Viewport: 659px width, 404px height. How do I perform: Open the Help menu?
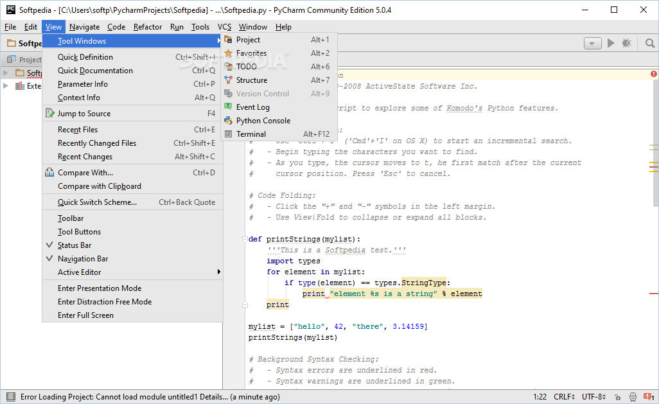click(x=283, y=27)
